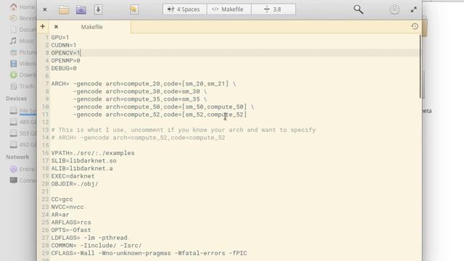Close the Makefile tab

point(56,27)
